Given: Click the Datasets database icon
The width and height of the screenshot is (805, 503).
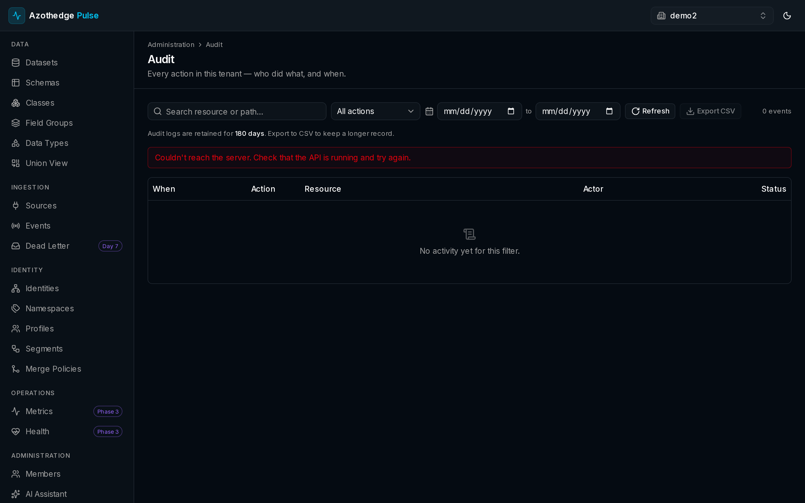Looking at the screenshot, I should click(x=16, y=63).
